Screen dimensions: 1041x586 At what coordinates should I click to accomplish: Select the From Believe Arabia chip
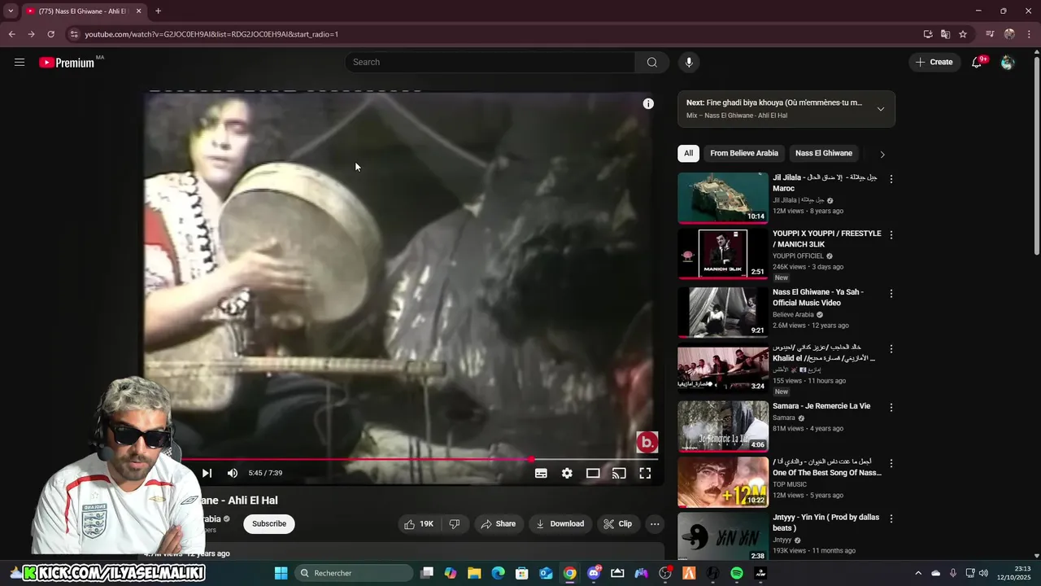744,153
